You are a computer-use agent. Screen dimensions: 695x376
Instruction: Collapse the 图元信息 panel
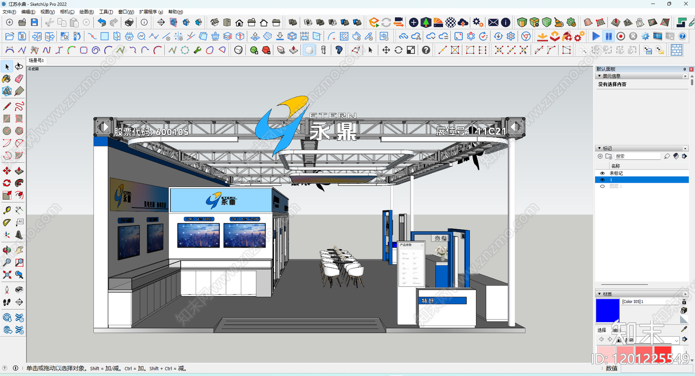pyautogui.click(x=599, y=76)
